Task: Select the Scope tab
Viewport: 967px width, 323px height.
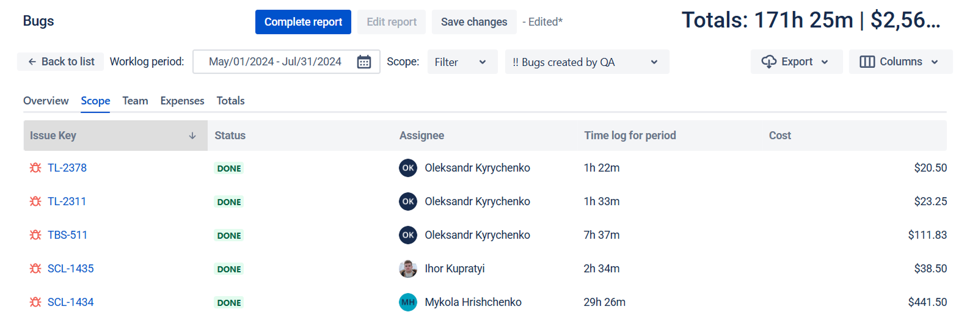Action: point(95,101)
